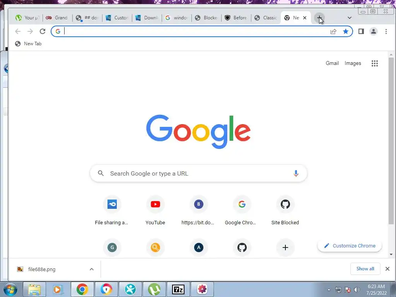Open the orange magnifier shortcut
Viewport: 396px width, 297px height.
click(155, 247)
